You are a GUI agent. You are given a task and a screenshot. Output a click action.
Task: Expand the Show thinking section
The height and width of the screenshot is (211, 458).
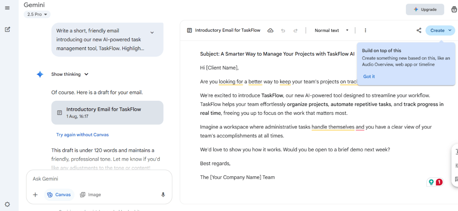tap(70, 74)
